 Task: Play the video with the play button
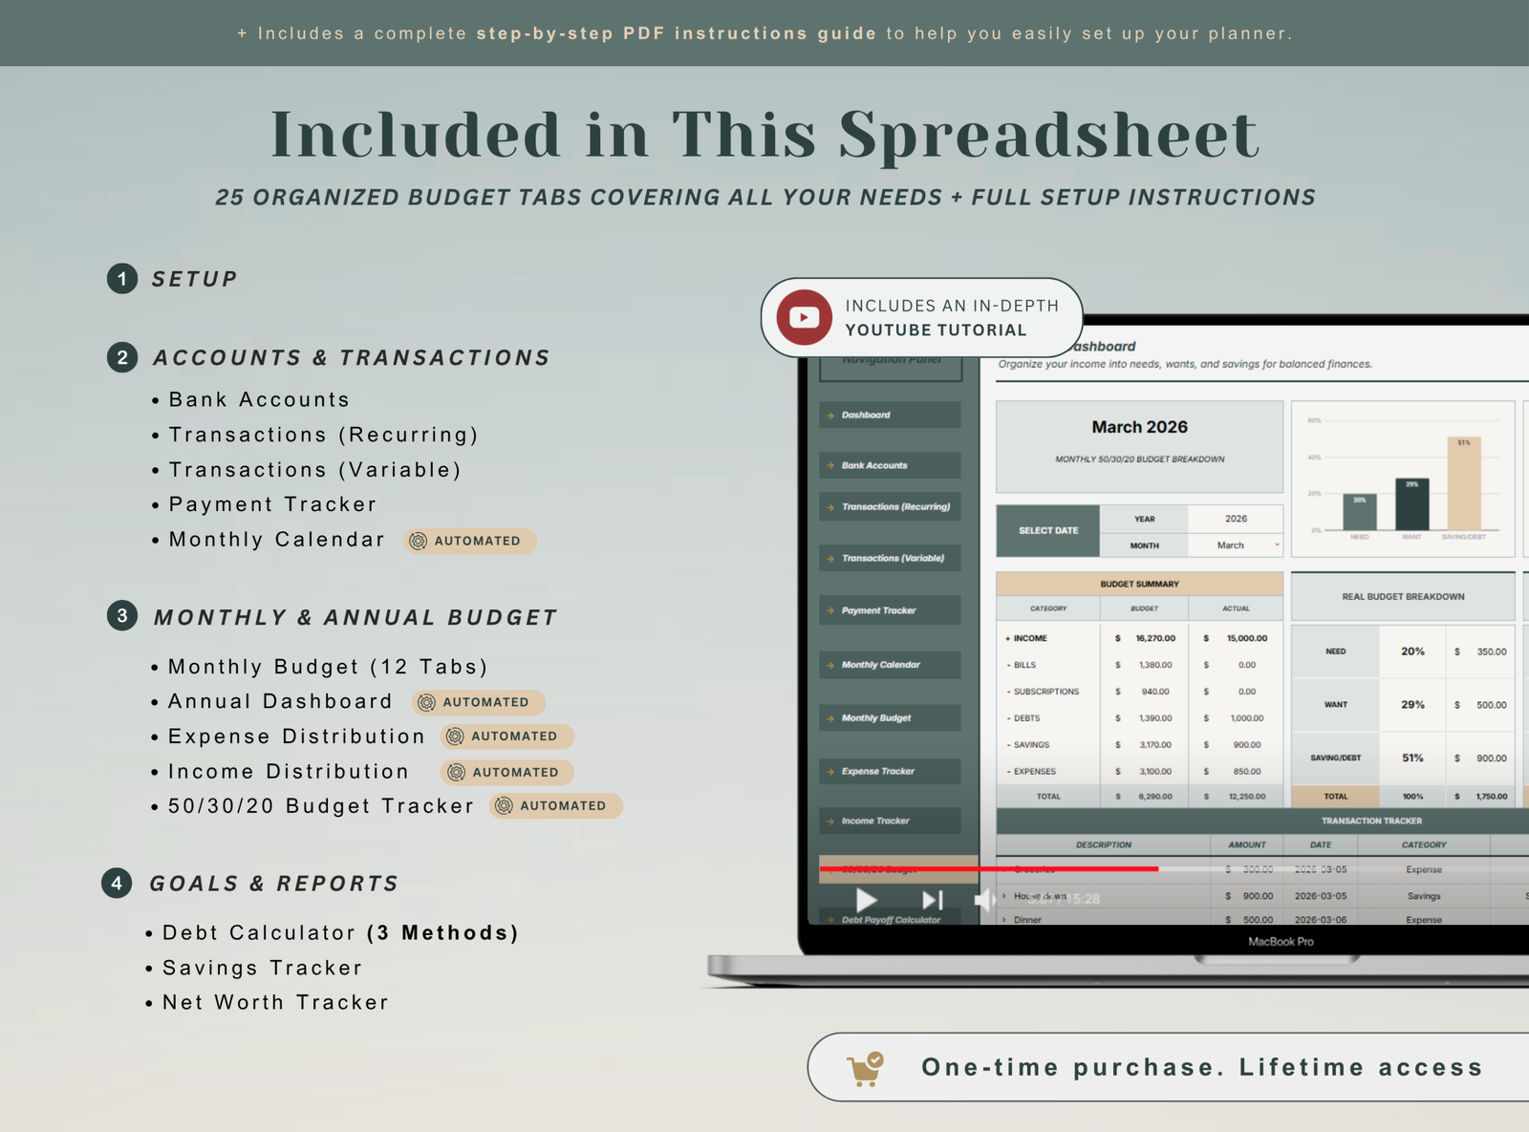pyautogui.click(x=866, y=900)
